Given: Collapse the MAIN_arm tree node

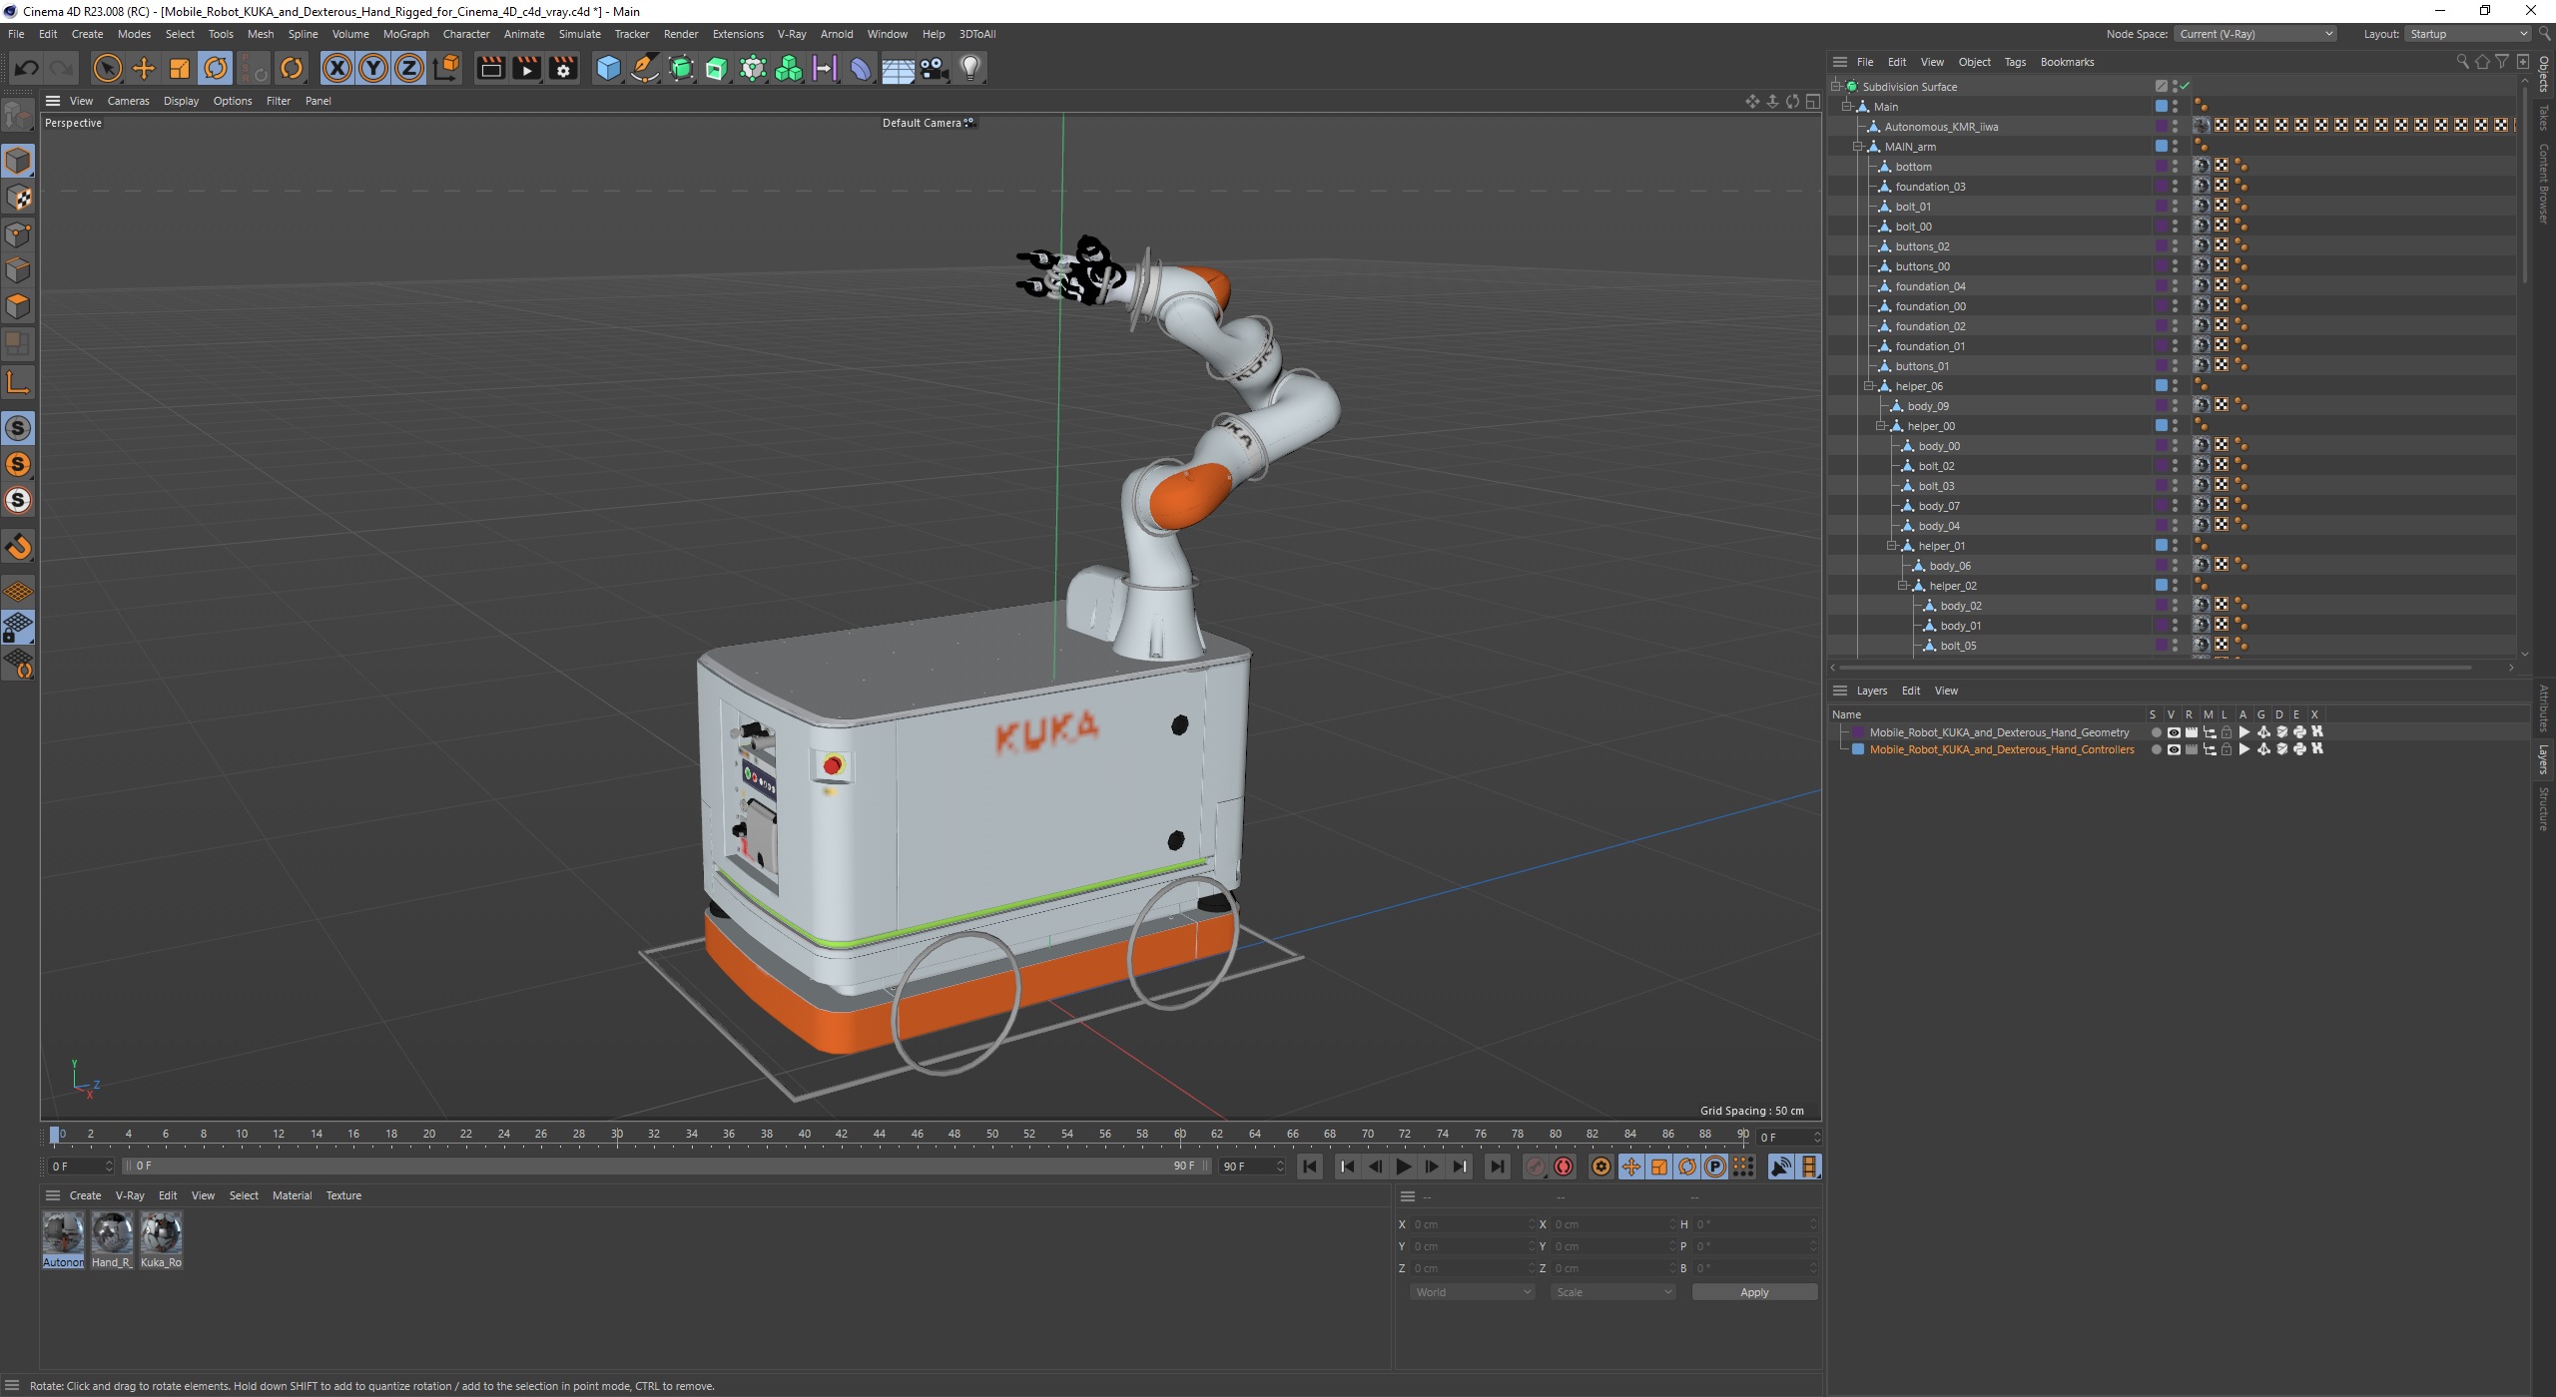Looking at the screenshot, I should click(1858, 147).
